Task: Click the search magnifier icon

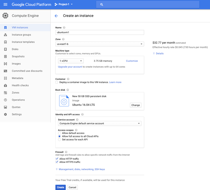Action: click(102, 5)
